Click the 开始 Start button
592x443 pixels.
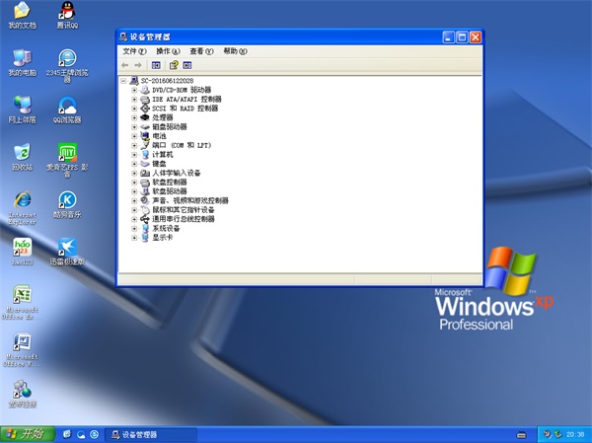(x=28, y=434)
